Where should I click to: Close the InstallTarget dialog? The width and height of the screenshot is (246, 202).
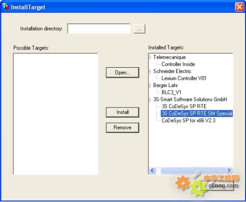coord(239,7)
